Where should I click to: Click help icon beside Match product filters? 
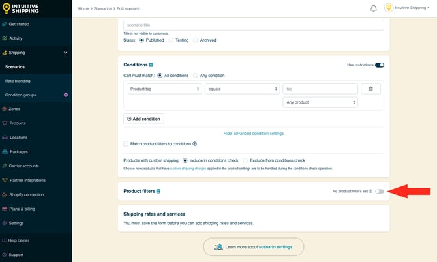(x=194, y=143)
